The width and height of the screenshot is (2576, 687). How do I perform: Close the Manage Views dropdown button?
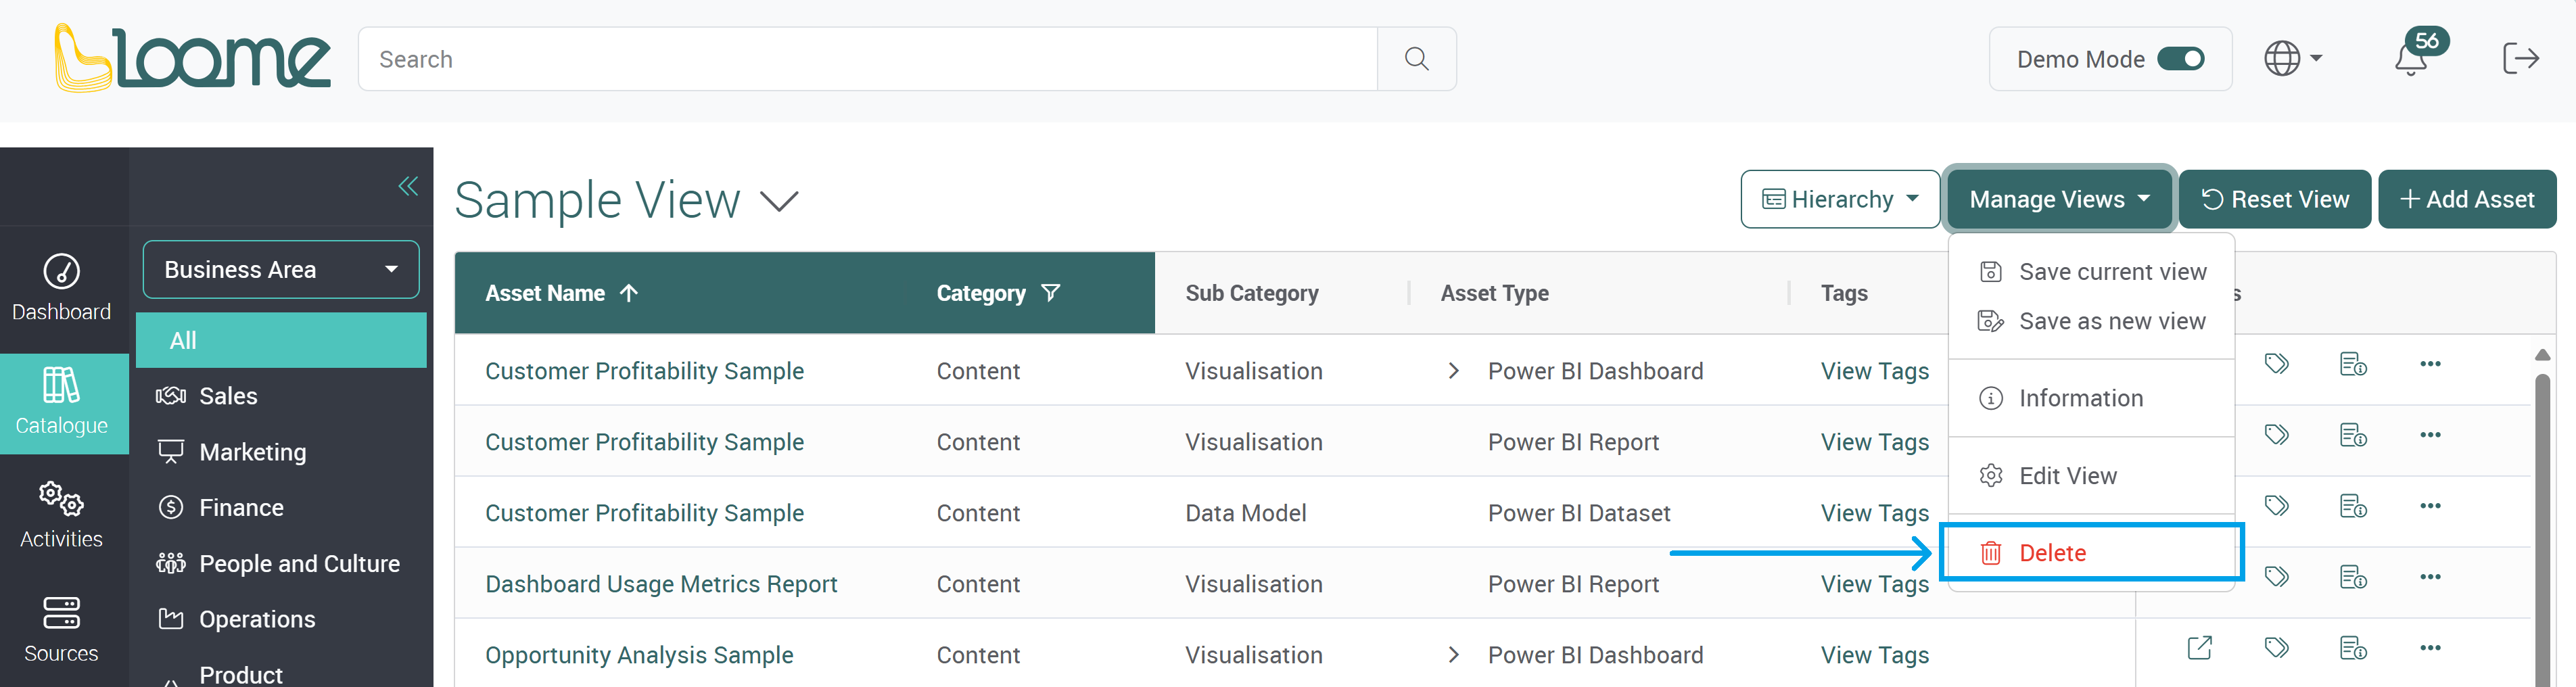click(2059, 199)
